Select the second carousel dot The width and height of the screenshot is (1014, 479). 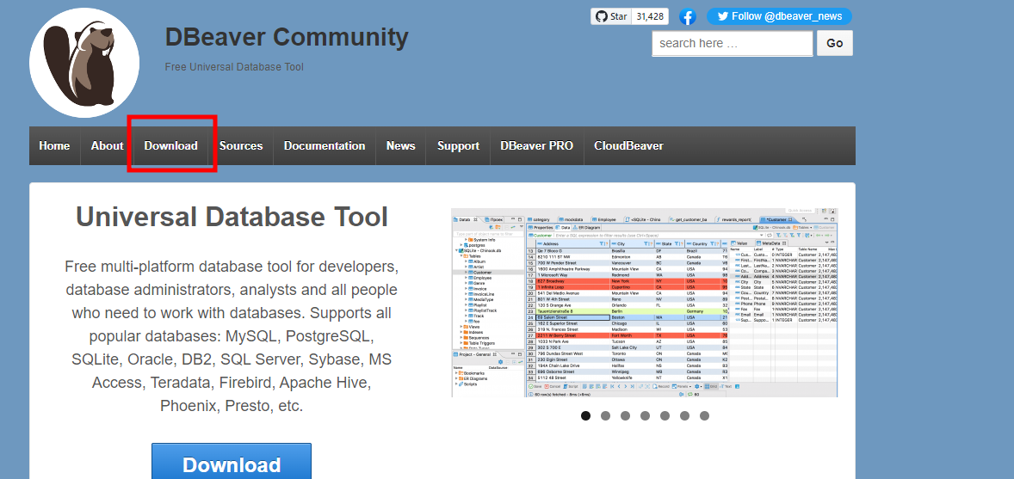pos(605,415)
